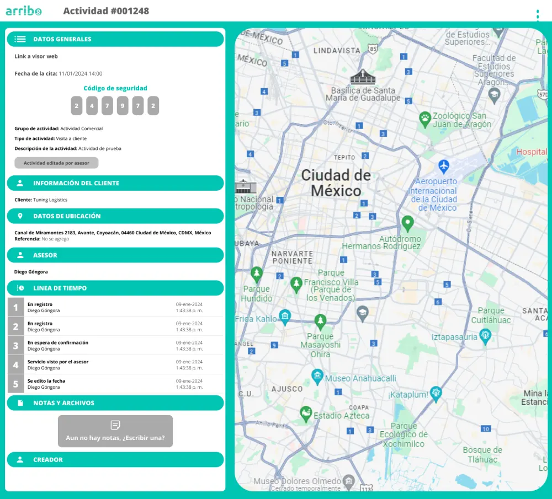
Task: Click the Parque Francisco Villa tree marker
Action: pos(296,285)
